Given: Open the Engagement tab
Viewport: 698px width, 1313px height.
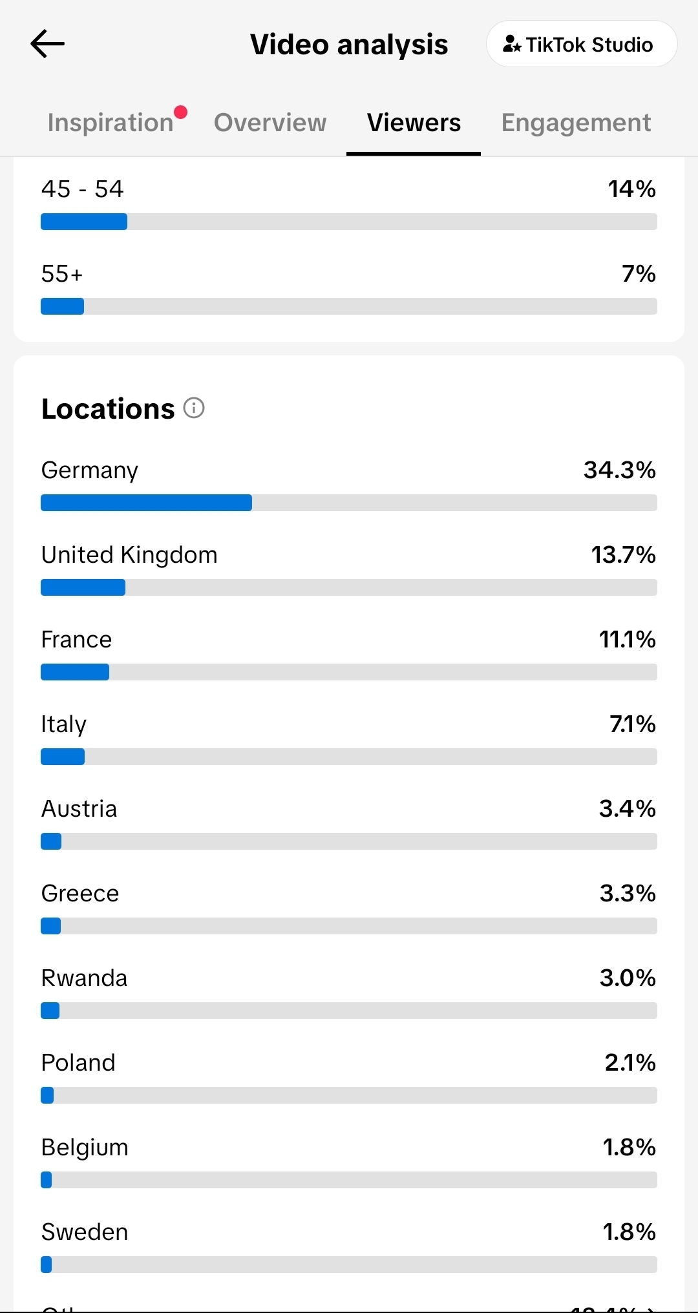Looking at the screenshot, I should click(x=576, y=123).
